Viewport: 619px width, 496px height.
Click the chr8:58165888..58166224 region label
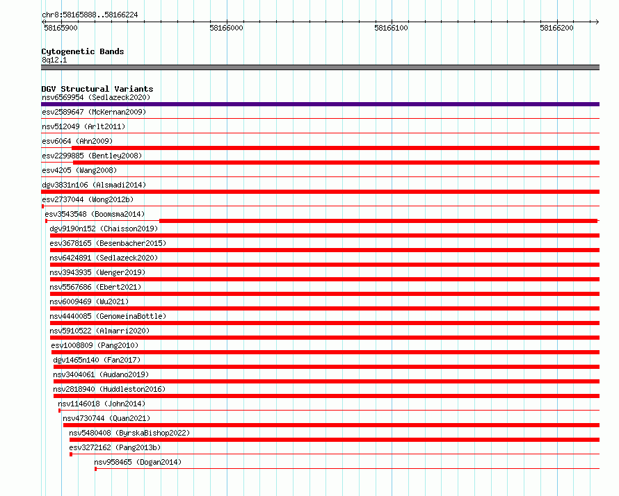pos(90,15)
